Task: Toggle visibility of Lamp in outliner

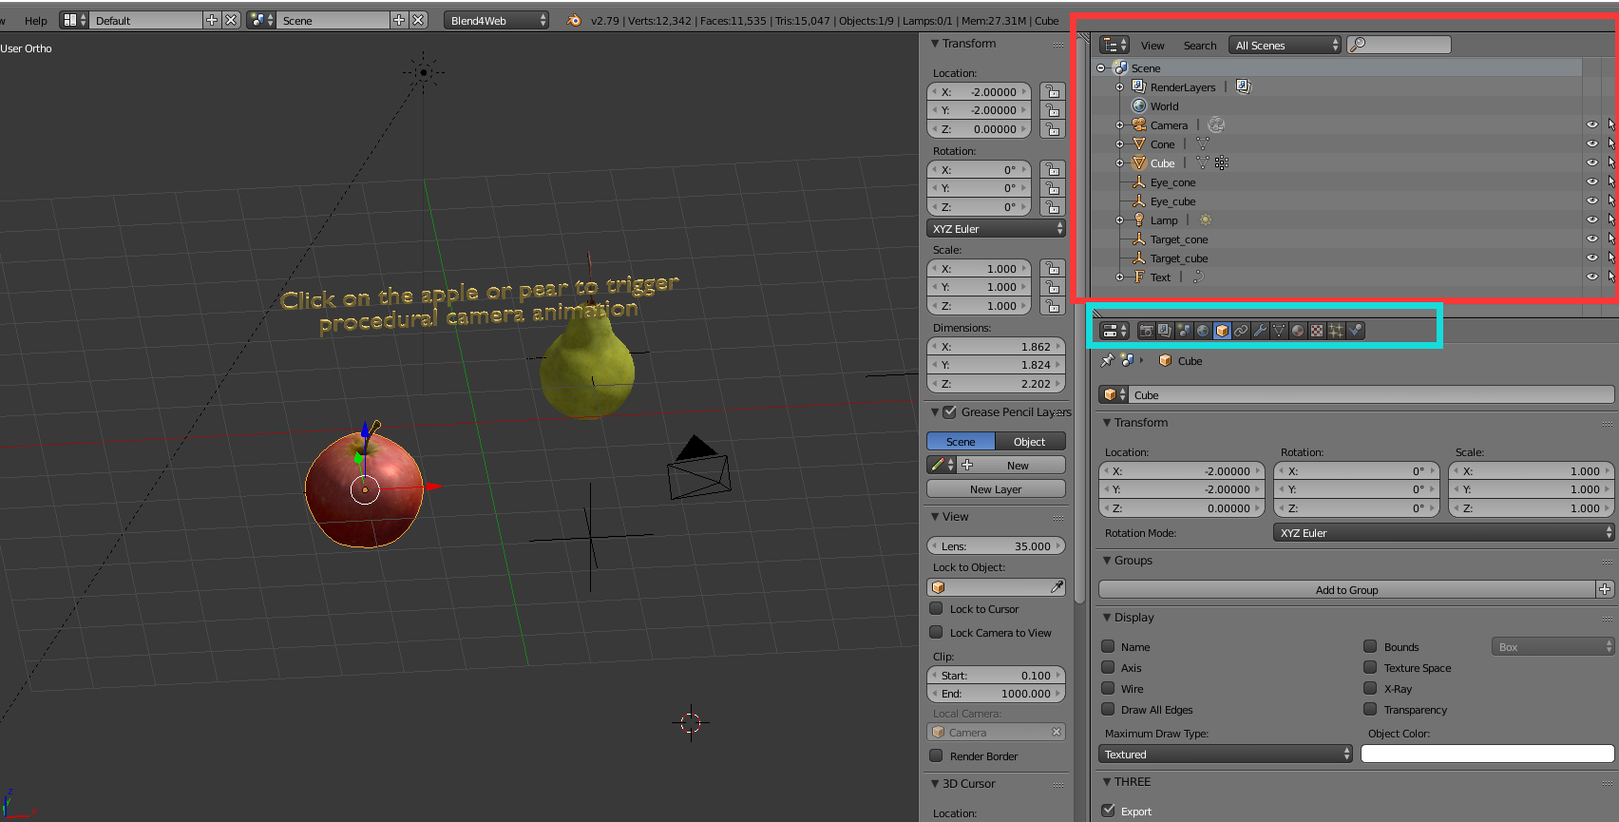Action: 1591,220
